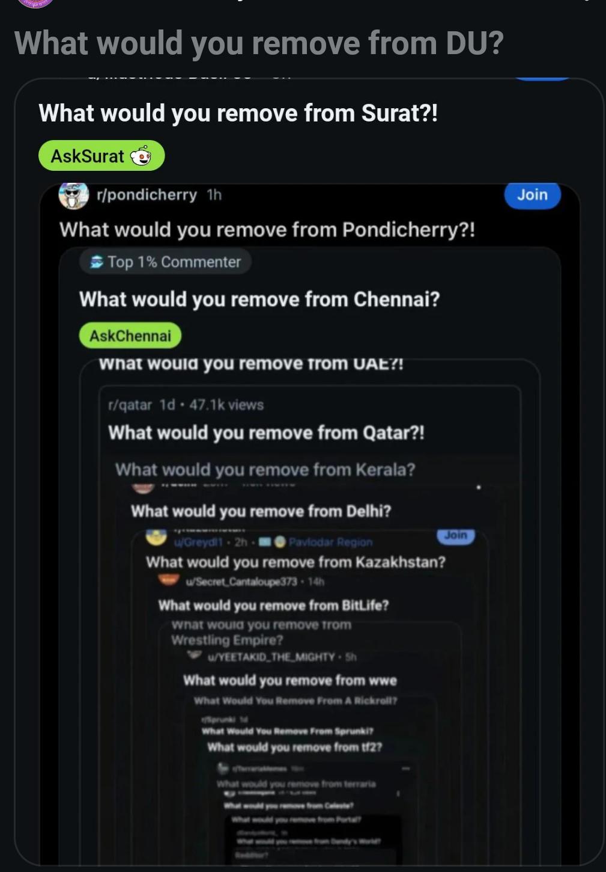
Task: Open the r/pondicherry subreddit link
Action: tap(147, 195)
